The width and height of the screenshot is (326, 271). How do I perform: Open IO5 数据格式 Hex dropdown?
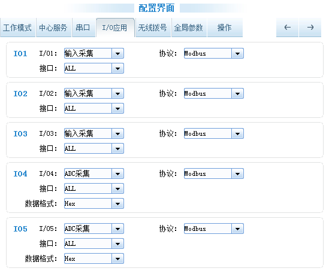point(94,258)
